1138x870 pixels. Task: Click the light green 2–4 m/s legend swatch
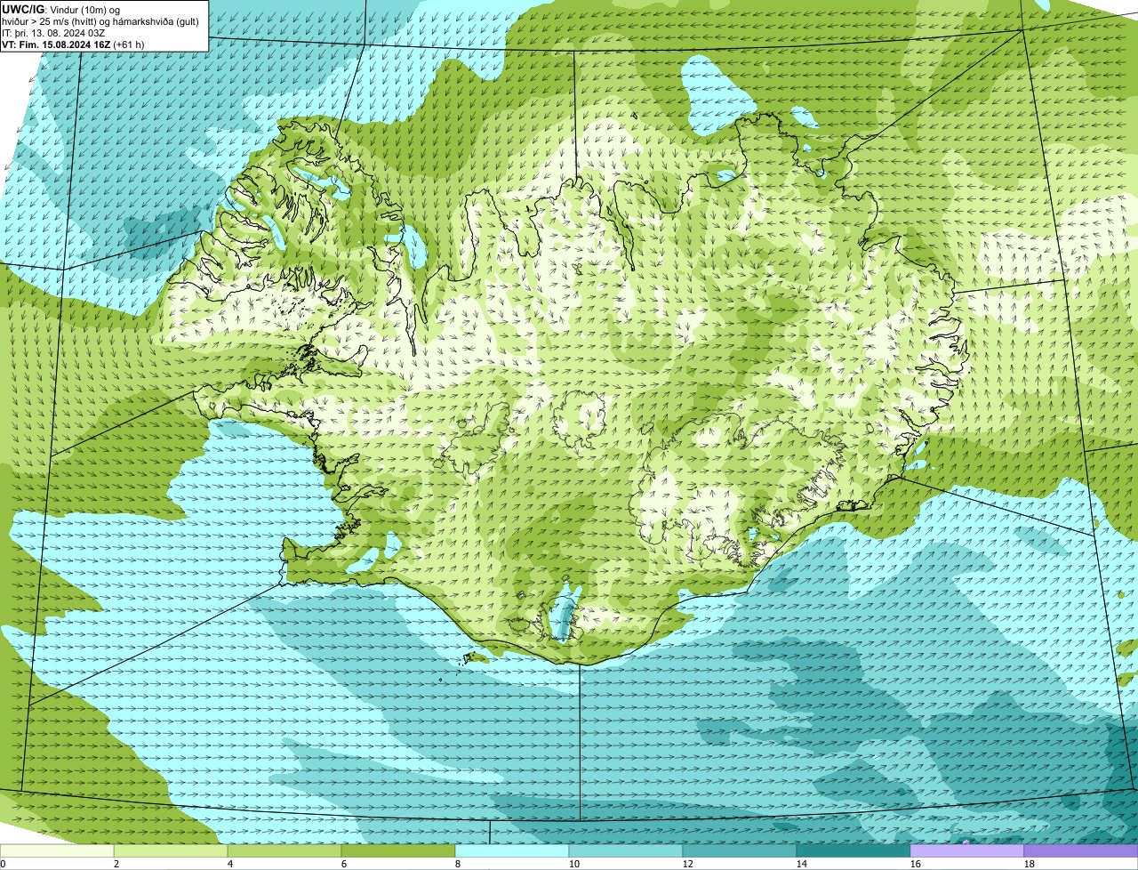[171, 850]
